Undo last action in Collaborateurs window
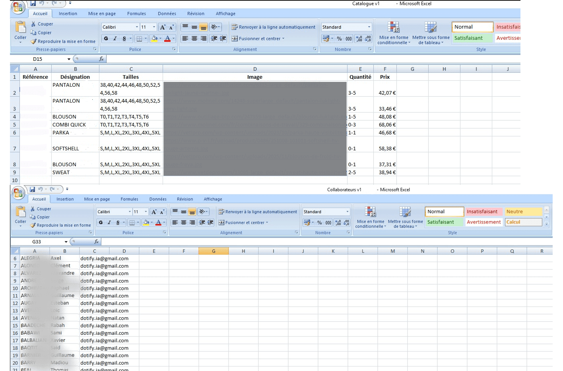 point(41,189)
